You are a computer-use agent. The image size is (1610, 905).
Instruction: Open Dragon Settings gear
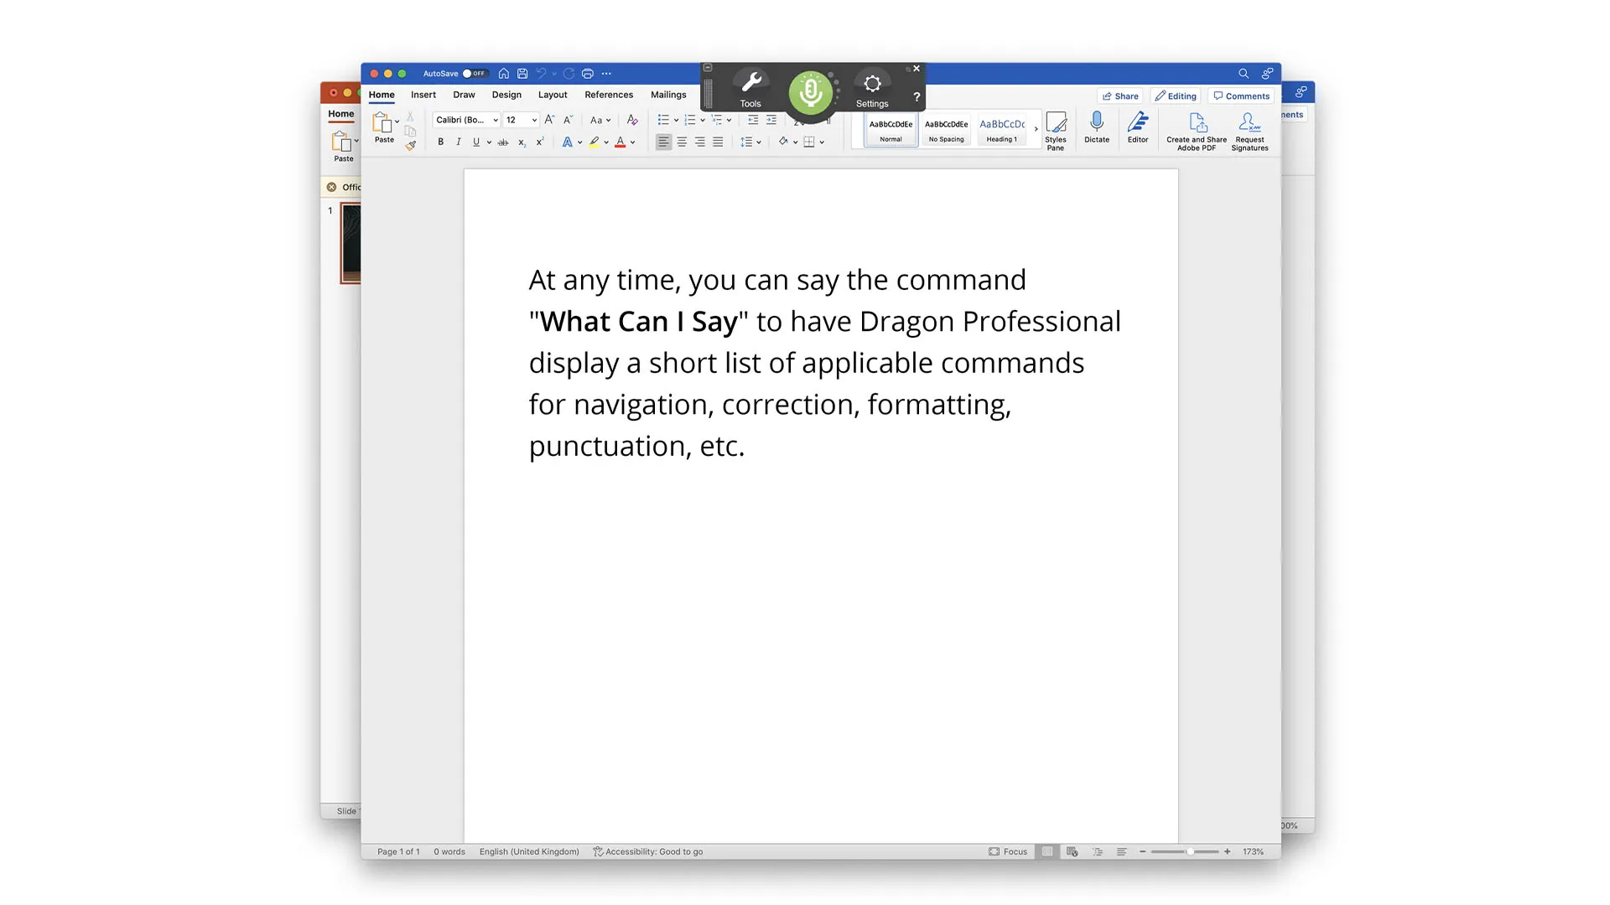click(872, 90)
